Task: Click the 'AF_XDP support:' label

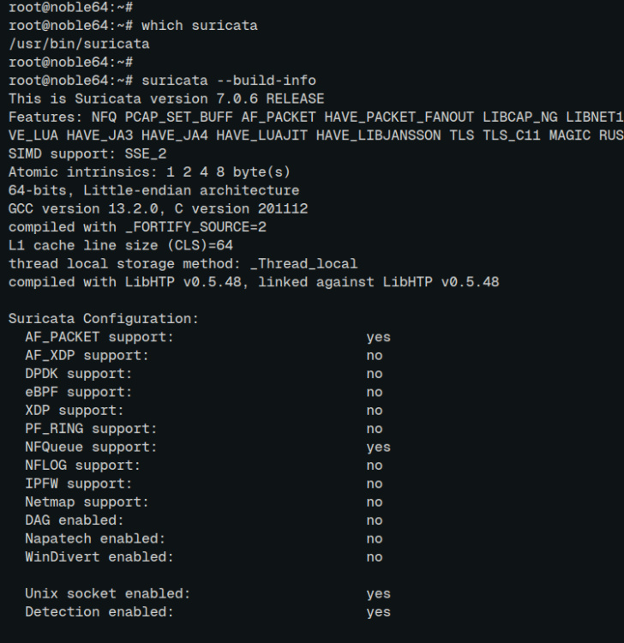Action: (87, 355)
